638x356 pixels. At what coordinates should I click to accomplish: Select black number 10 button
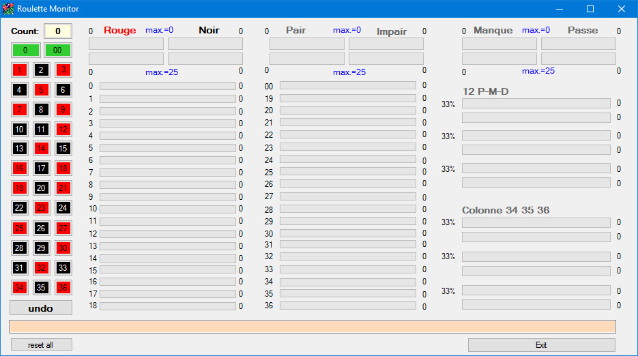(19, 130)
